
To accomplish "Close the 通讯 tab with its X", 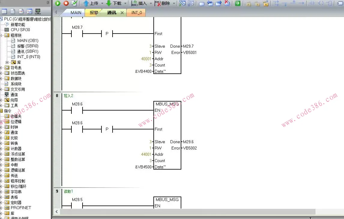I will [x=122, y=13].
